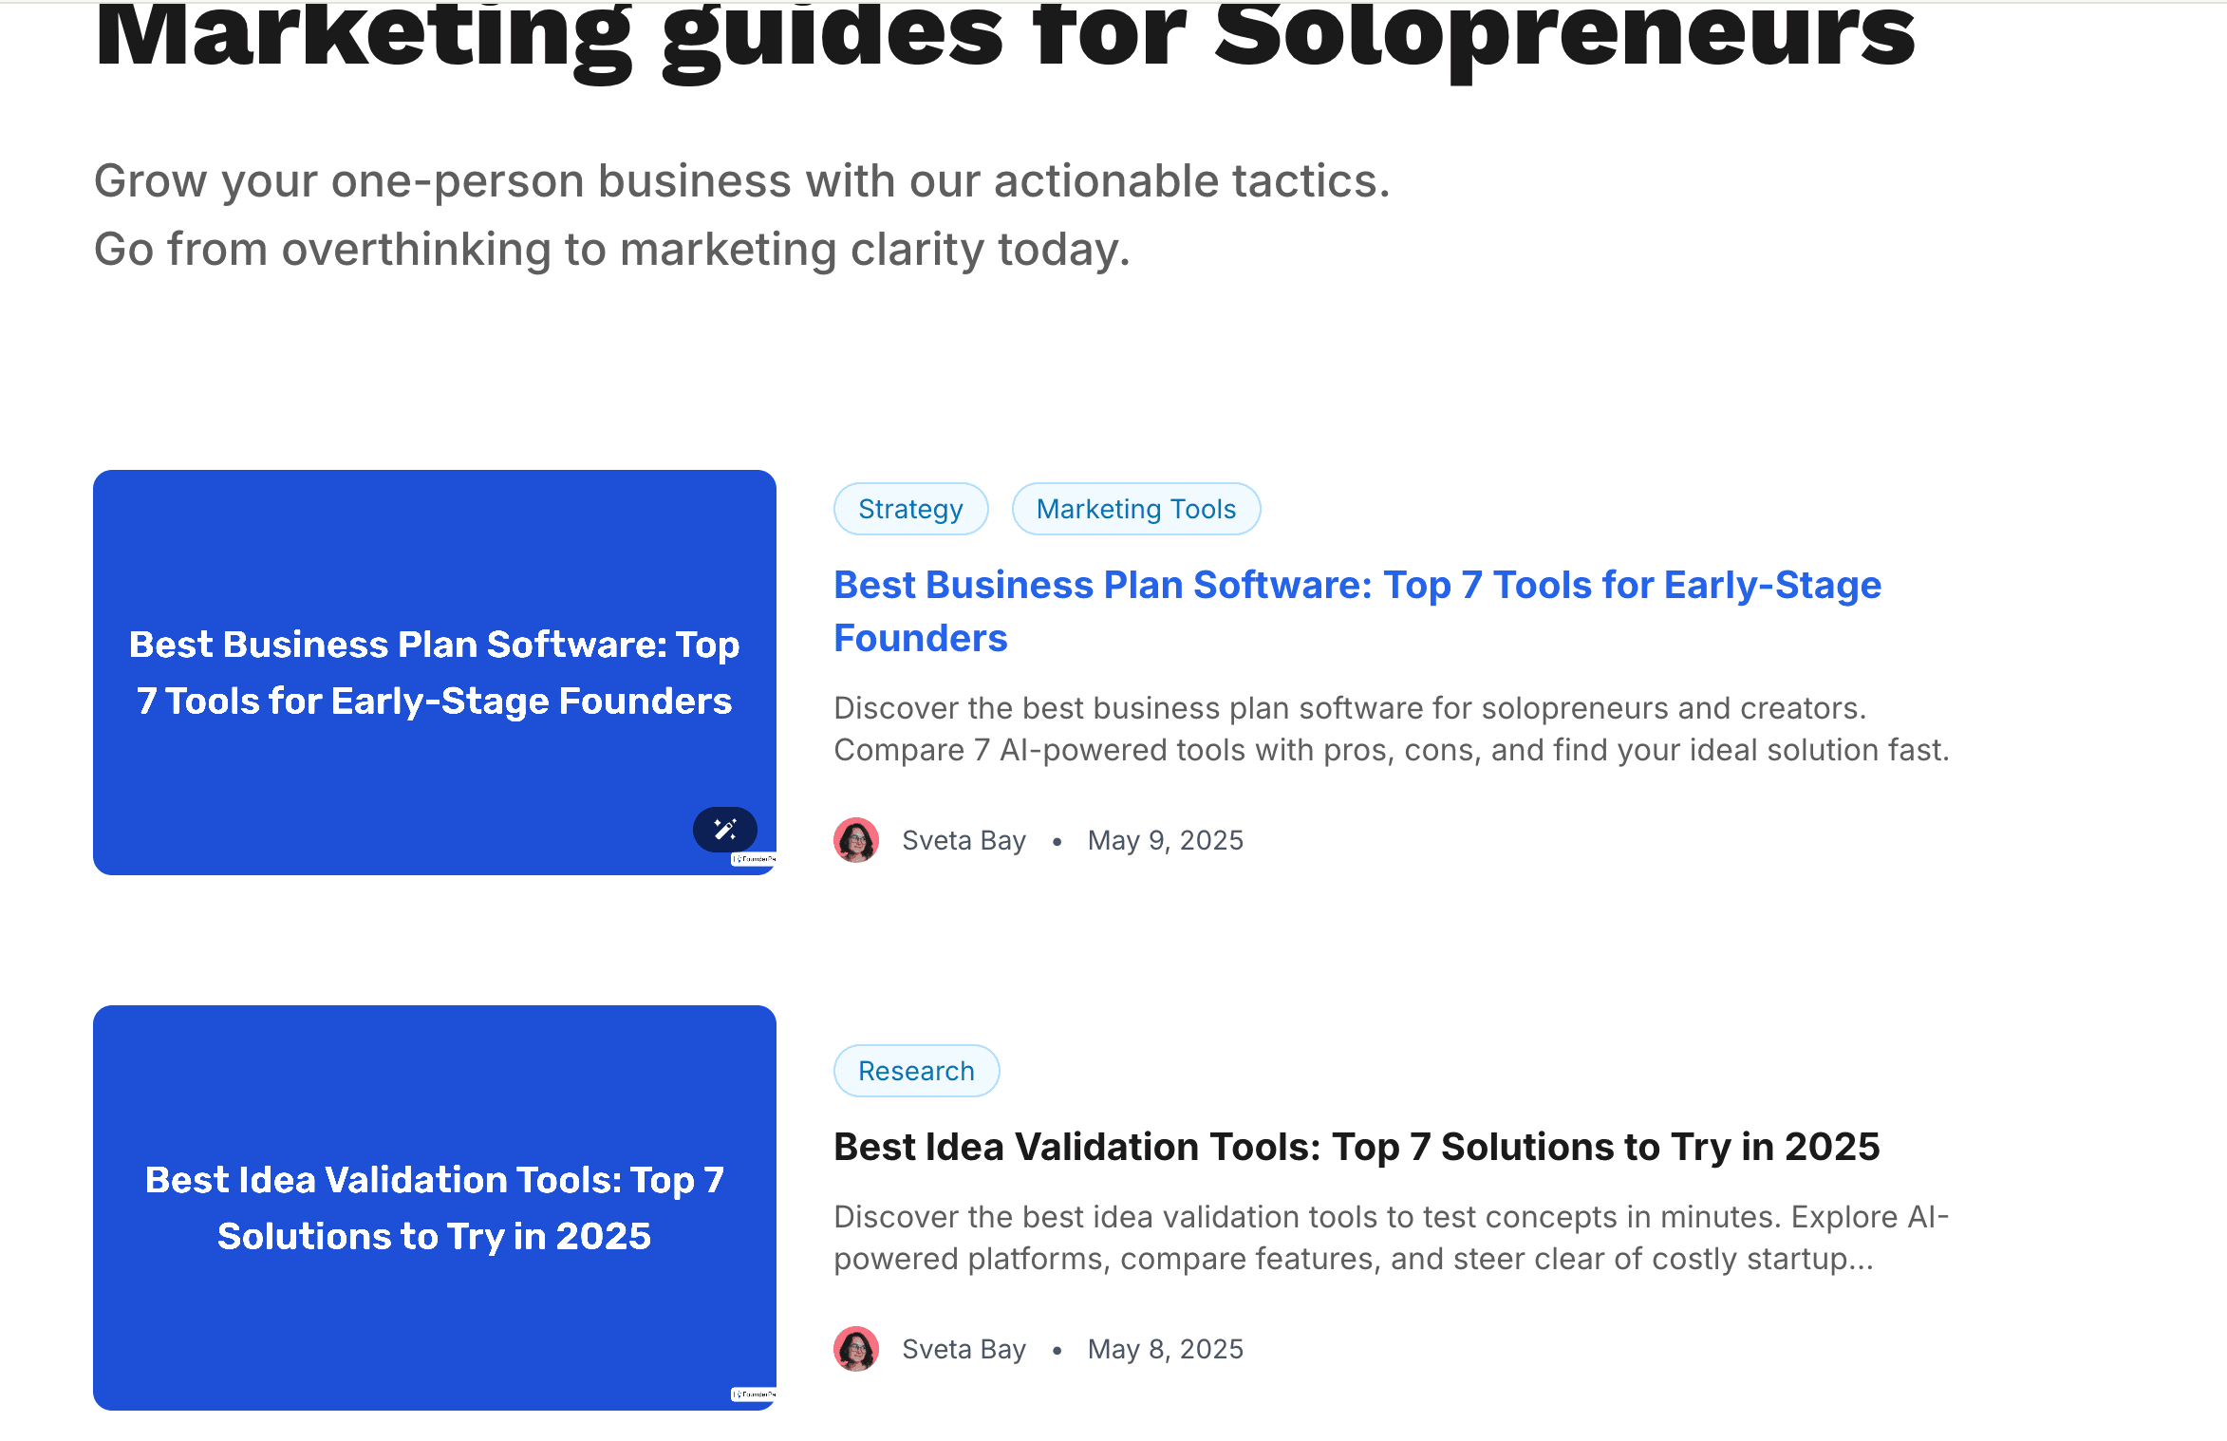Click the May 8, 2025 date

click(1166, 1349)
